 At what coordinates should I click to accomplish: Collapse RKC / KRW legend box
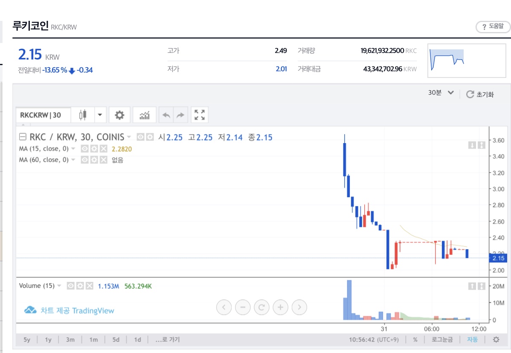point(23,137)
